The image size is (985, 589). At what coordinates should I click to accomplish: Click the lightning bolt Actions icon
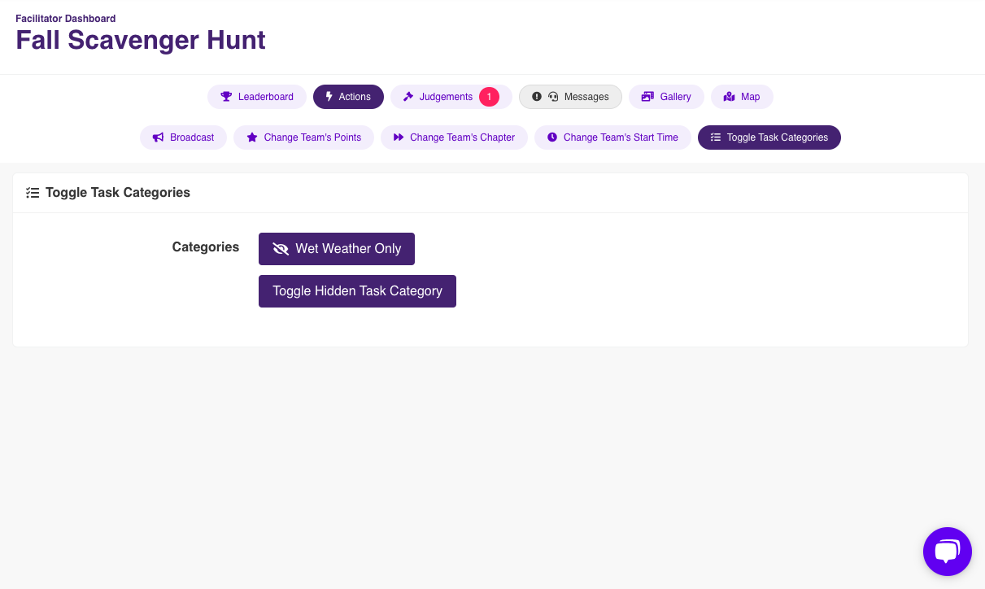pos(329,97)
